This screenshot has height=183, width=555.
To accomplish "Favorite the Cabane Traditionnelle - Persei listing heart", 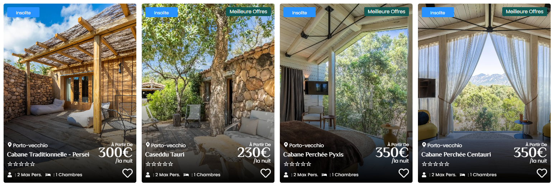I will [127, 173].
